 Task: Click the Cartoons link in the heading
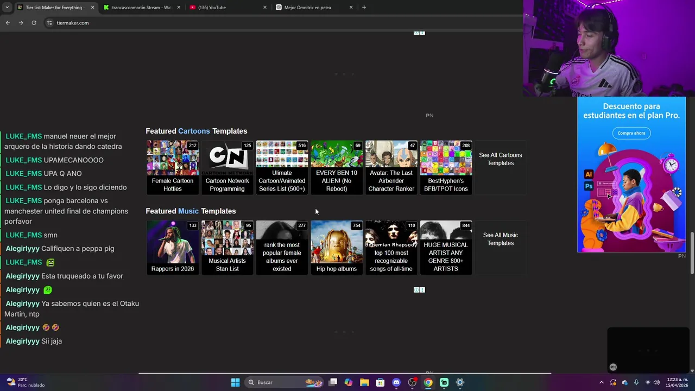point(194,131)
